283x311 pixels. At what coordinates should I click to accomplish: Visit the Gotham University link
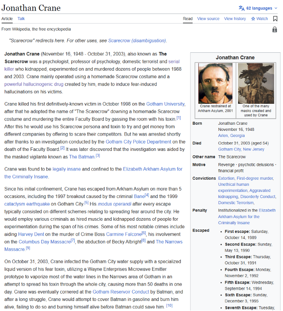[166, 104]
